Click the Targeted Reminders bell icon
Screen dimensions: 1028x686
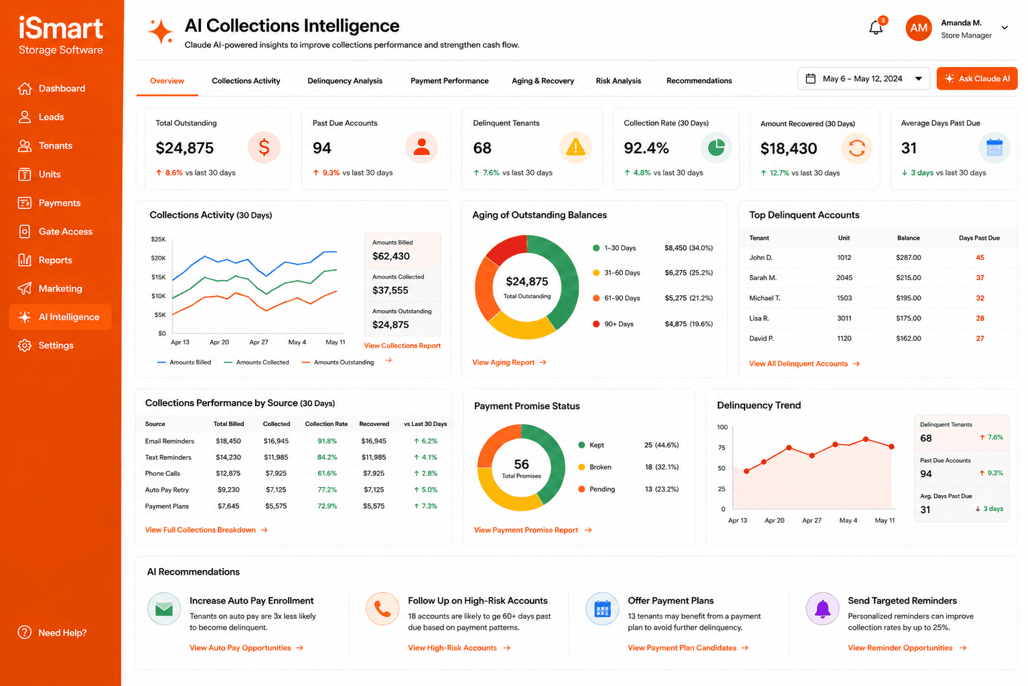(822, 609)
